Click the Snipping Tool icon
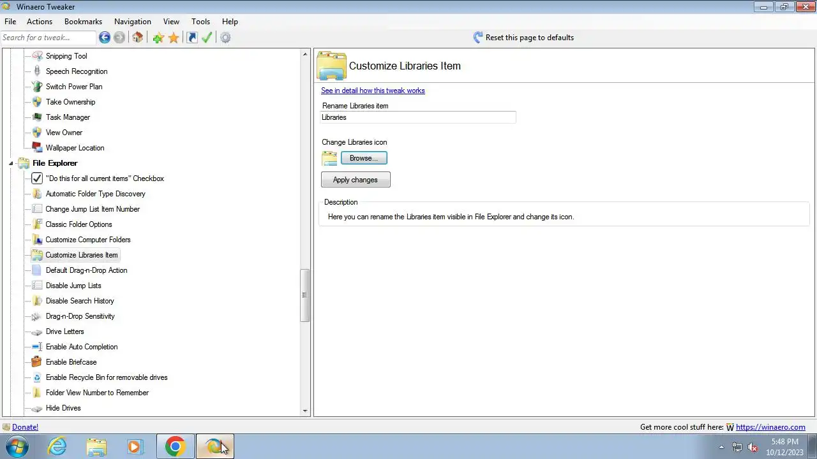The height and width of the screenshot is (459, 817). 37,56
